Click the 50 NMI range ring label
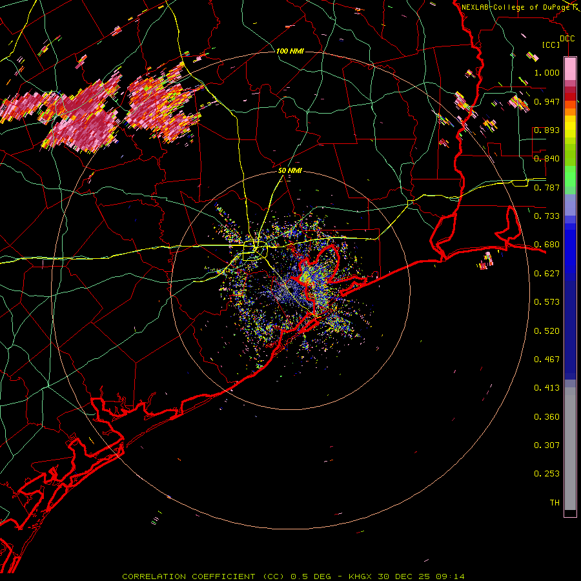The height and width of the screenshot is (581, 581). click(x=290, y=171)
